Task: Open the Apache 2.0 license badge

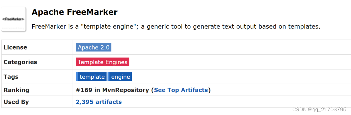Action: click(93, 47)
